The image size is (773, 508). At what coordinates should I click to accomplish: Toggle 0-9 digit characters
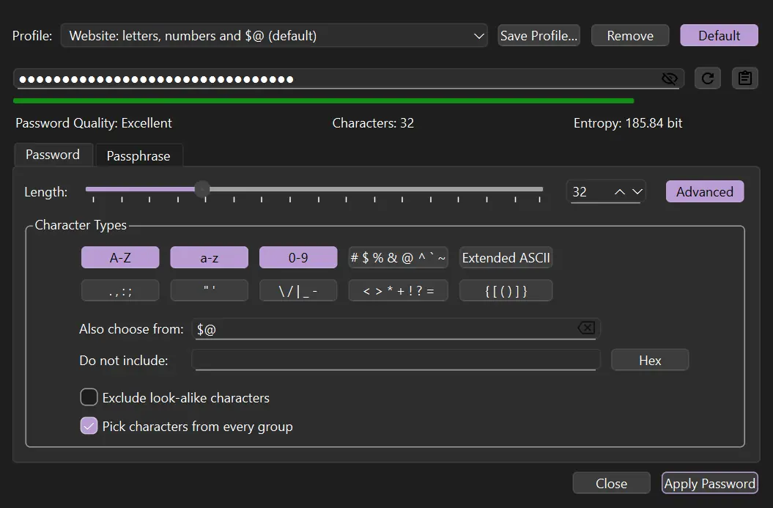[x=298, y=257]
